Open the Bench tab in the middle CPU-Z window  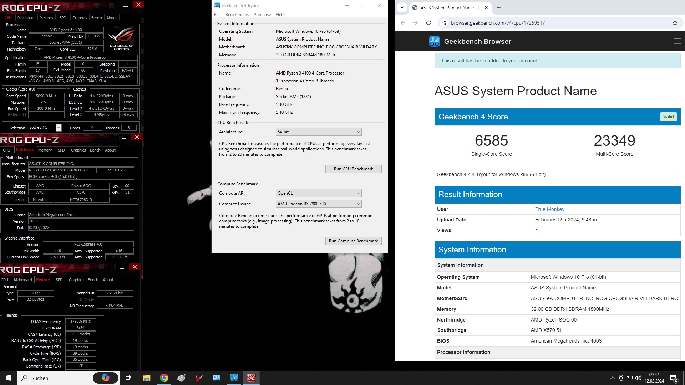[x=95, y=150]
